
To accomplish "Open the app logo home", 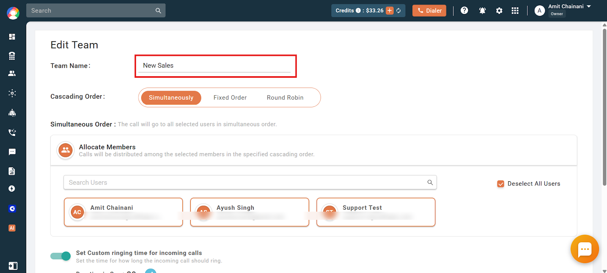I will [x=13, y=13].
